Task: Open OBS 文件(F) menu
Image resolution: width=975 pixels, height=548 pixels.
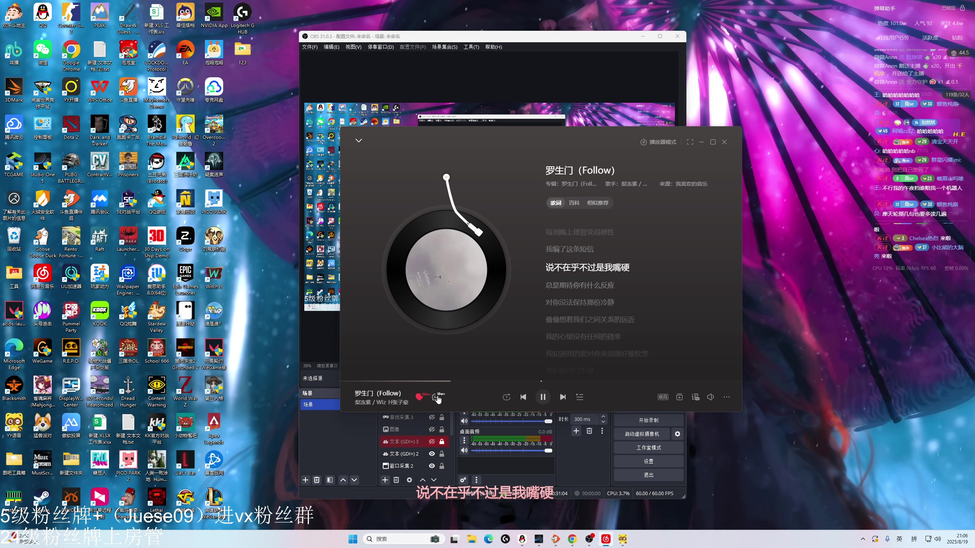Action: point(310,47)
